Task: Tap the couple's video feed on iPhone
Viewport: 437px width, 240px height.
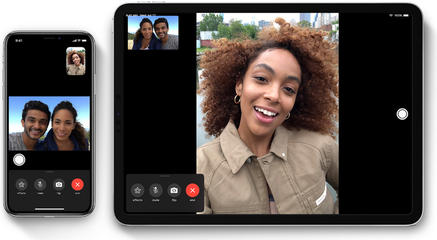Action: coord(49,123)
